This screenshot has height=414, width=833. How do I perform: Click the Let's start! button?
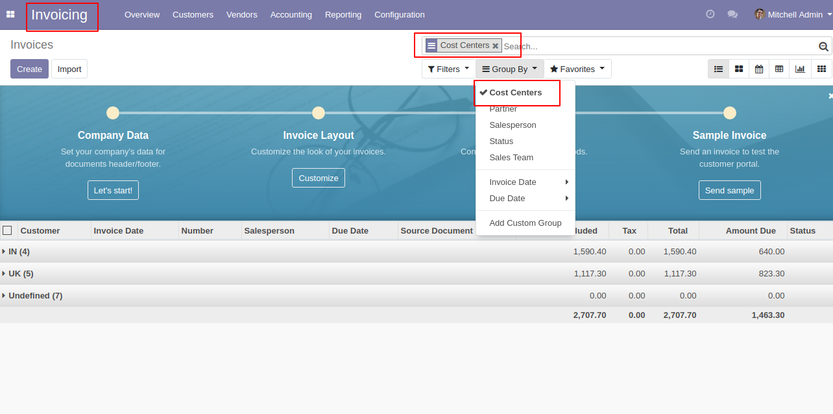coord(113,190)
